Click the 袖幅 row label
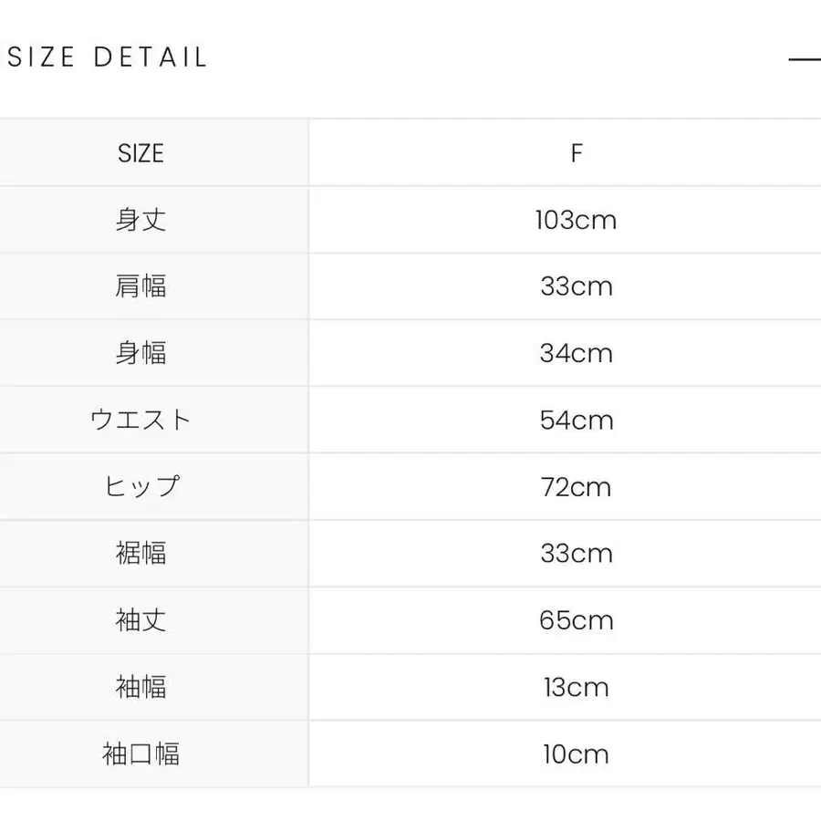The height and width of the screenshot is (821, 821). click(x=140, y=687)
